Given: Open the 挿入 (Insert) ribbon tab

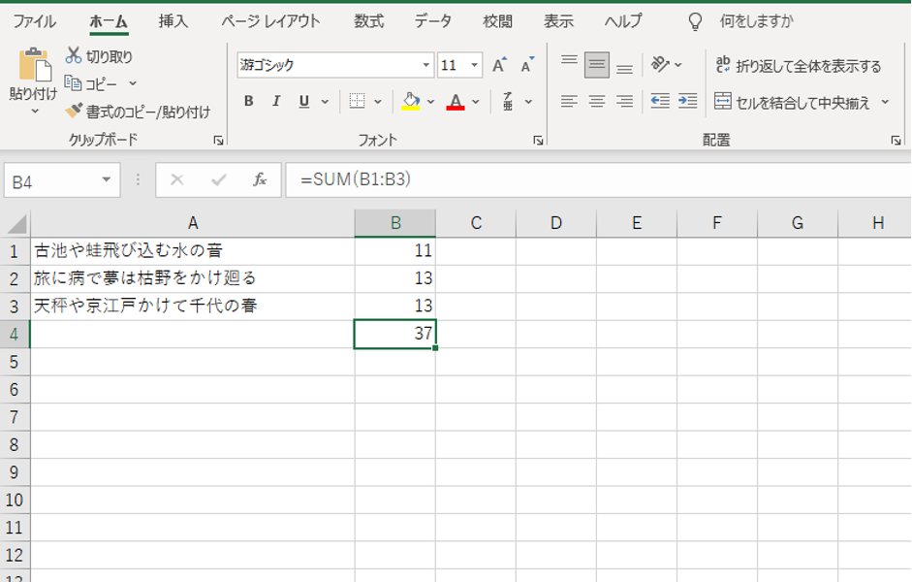Looking at the screenshot, I should [173, 21].
